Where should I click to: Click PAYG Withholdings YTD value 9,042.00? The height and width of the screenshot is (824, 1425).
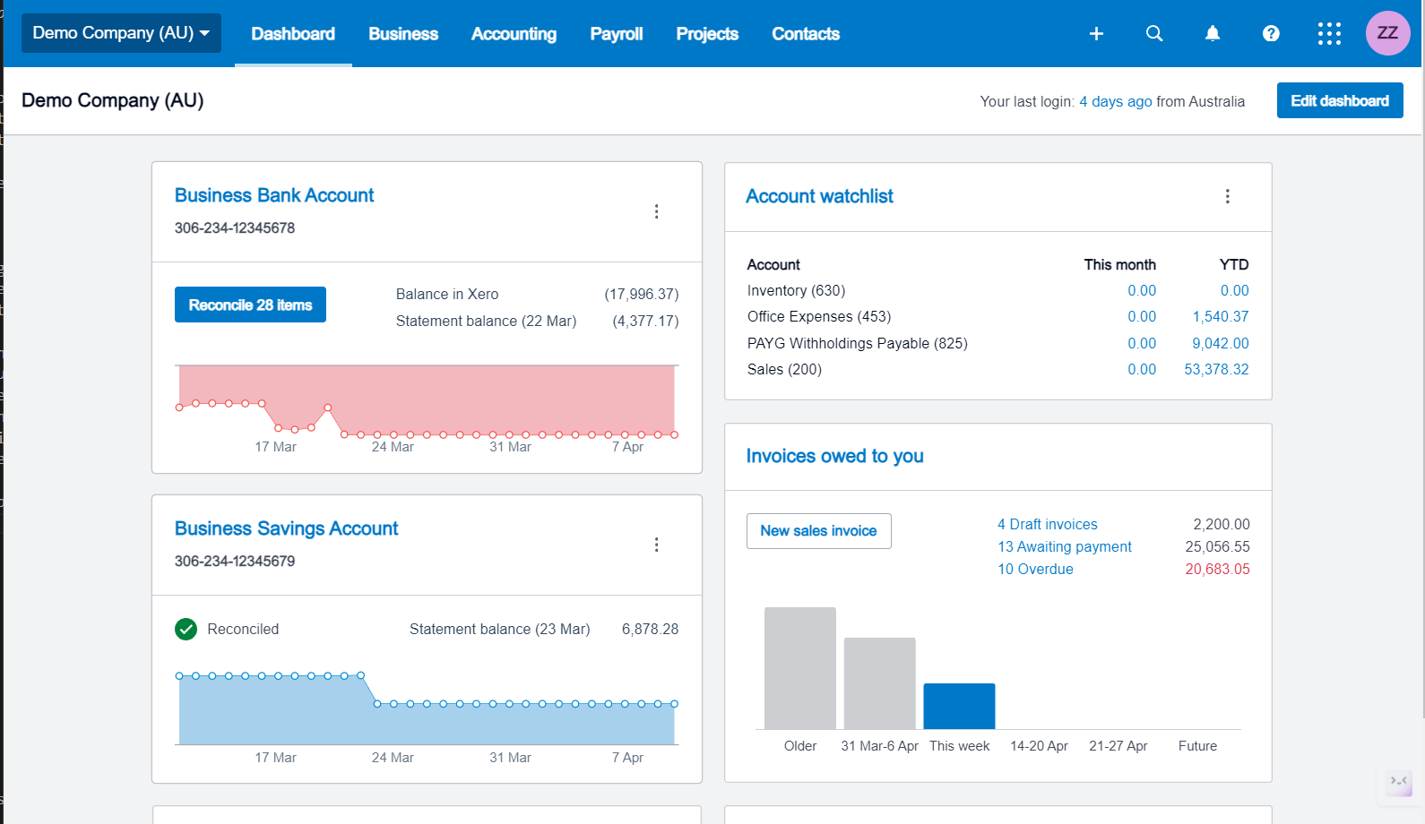coord(1221,343)
